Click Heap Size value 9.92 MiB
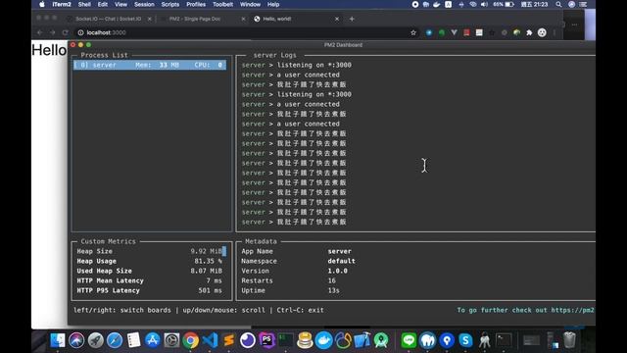This screenshot has height=353, width=627. [206, 251]
